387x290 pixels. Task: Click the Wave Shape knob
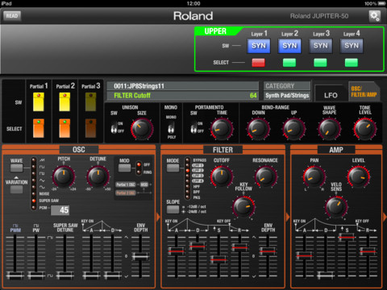pyautogui.click(x=329, y=129)
